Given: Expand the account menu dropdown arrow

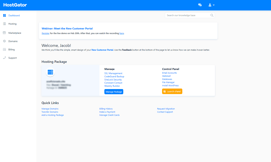Looking at the screenshot, I should click(x=214, y=5).
